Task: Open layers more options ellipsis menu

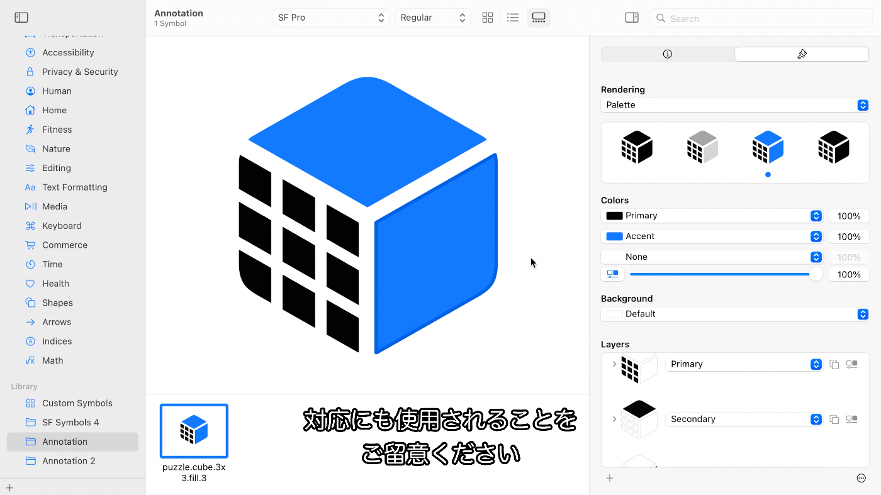Action: point(861,478)
